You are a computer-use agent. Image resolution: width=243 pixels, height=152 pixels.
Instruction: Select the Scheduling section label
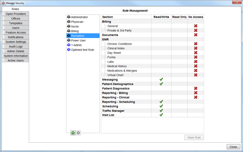pos(110,106)
